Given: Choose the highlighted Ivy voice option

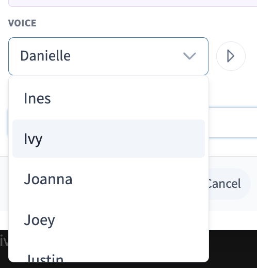Looking at the screenshot, I should pyautogui.click(x=108, y=139).
